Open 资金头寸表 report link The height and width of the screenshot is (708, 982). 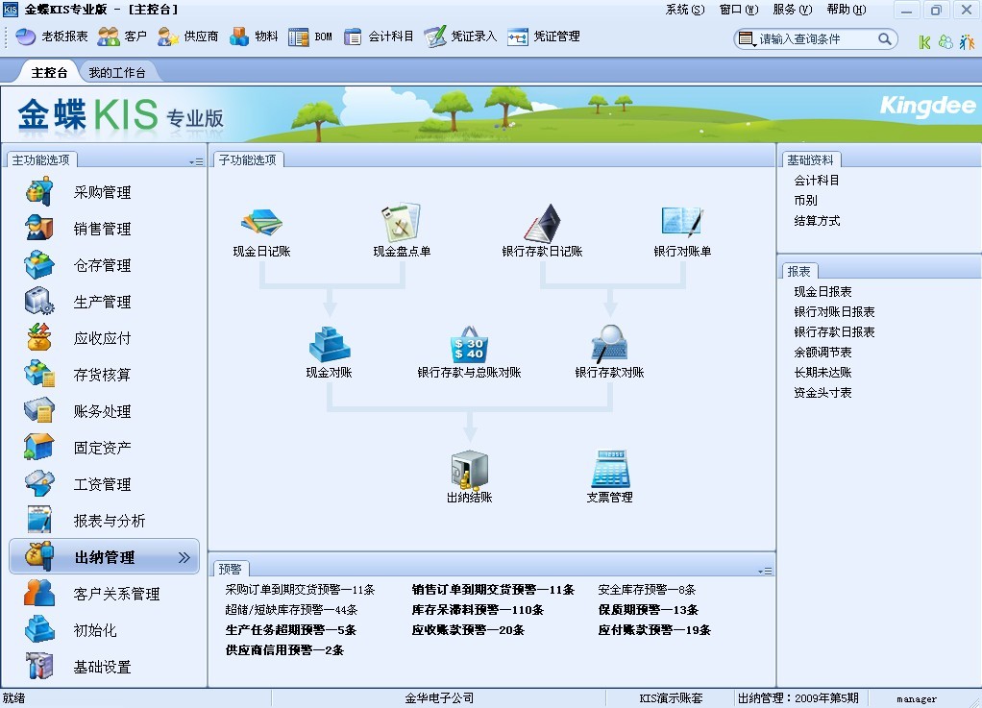tap(822, 393)
